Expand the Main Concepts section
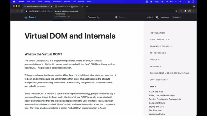 tap(159, 40)
